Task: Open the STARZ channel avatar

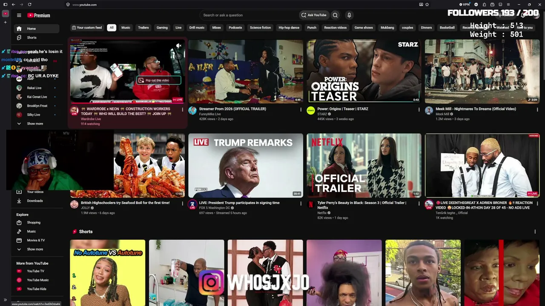Action: pos(311,111)
